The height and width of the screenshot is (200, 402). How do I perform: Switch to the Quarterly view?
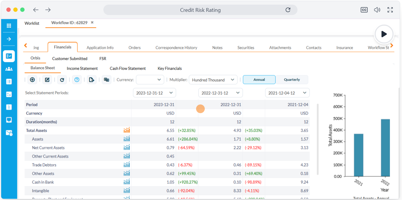(x=292, y=79)
